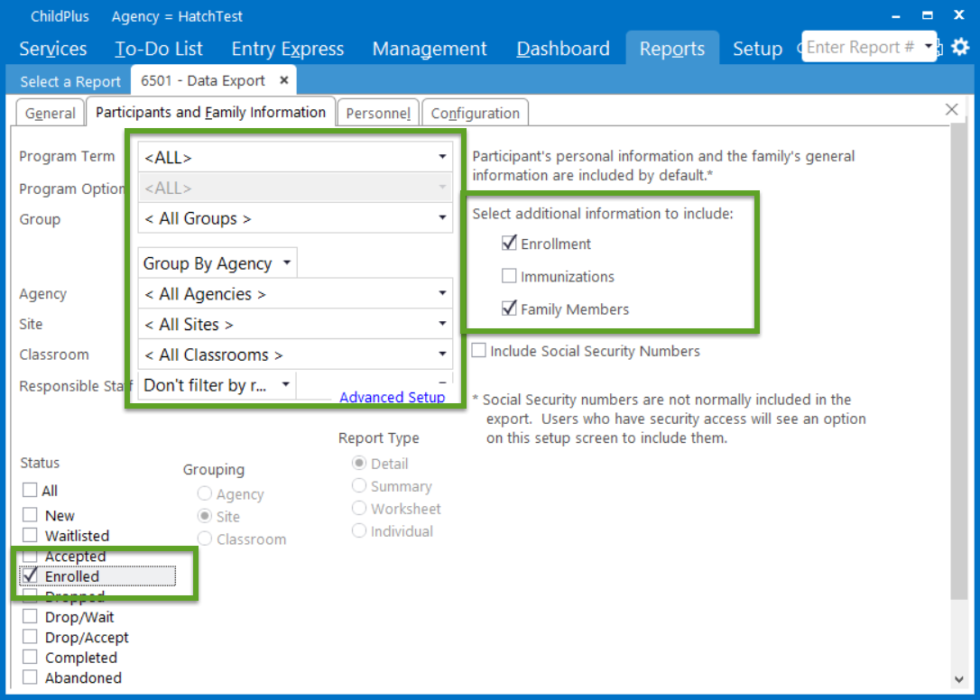Click the Advanced Setup link
980x700 pixels.
(x=392, y=397)
